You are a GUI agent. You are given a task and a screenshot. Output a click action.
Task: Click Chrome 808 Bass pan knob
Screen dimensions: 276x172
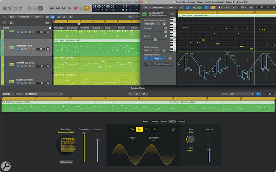click(48, 66)
